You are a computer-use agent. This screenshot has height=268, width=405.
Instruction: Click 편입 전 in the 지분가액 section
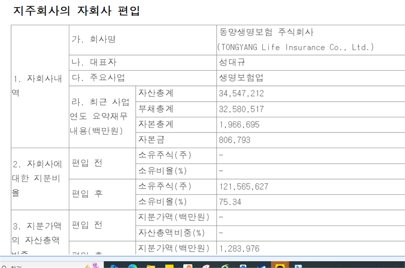[87, 225]
